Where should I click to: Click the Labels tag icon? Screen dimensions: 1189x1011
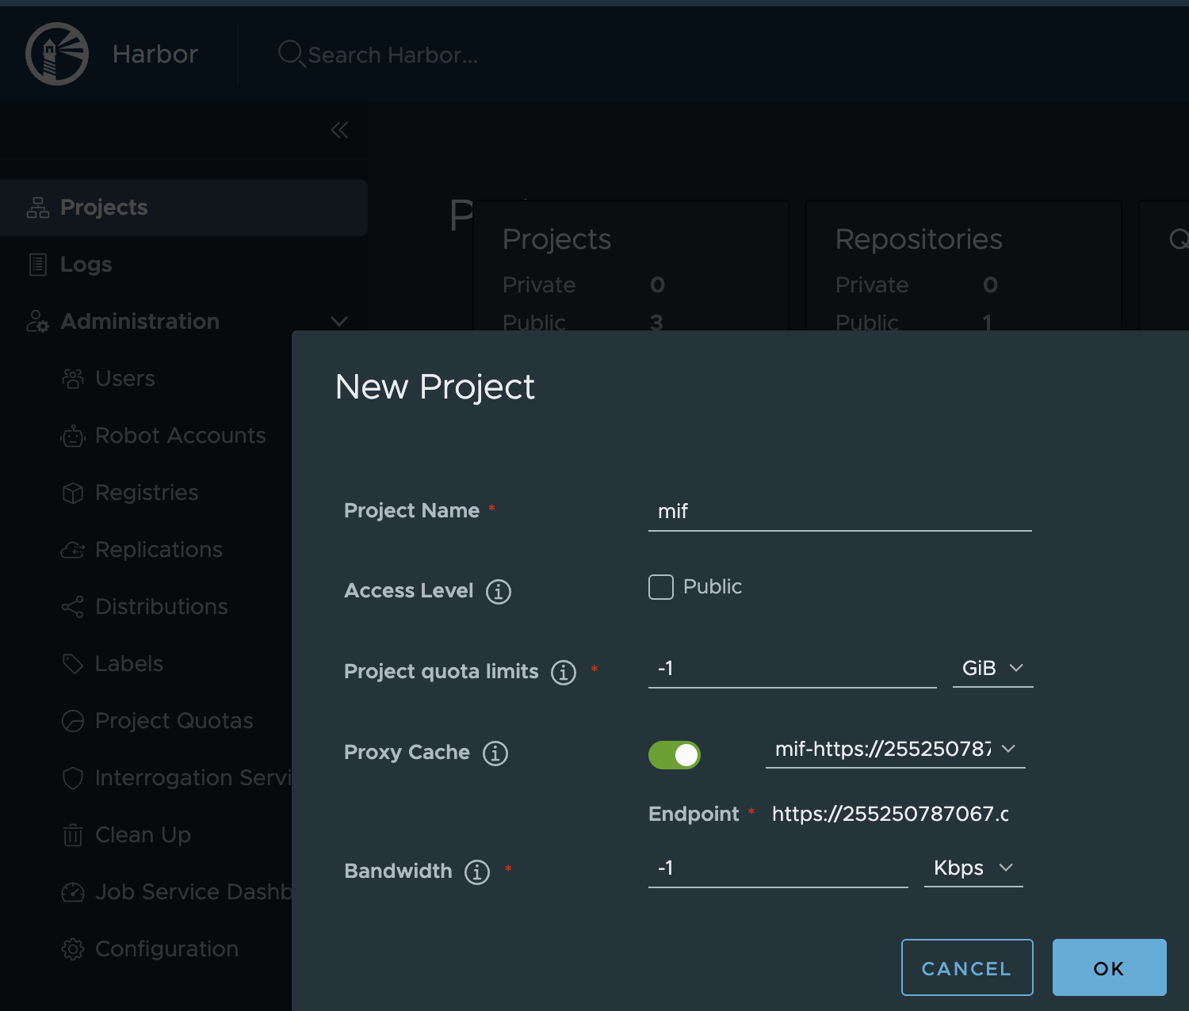point(73,663)
